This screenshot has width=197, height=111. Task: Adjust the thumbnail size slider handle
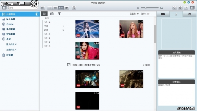145,8
